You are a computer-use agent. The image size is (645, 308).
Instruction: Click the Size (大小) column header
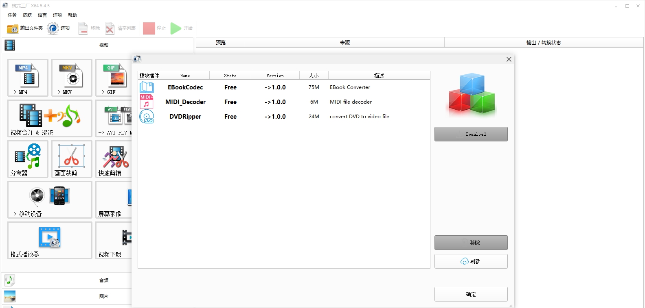coord(314,76)
